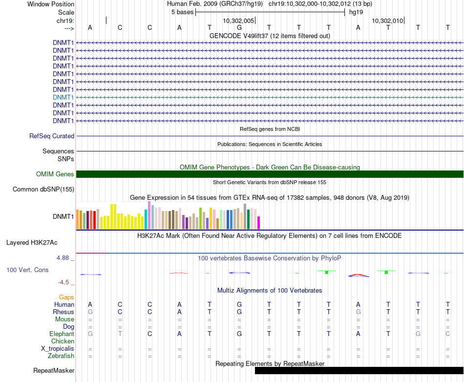
Task: Click the GENCODE V49lift37 track title
Action: pyautogui.click(x=270, y=36)
